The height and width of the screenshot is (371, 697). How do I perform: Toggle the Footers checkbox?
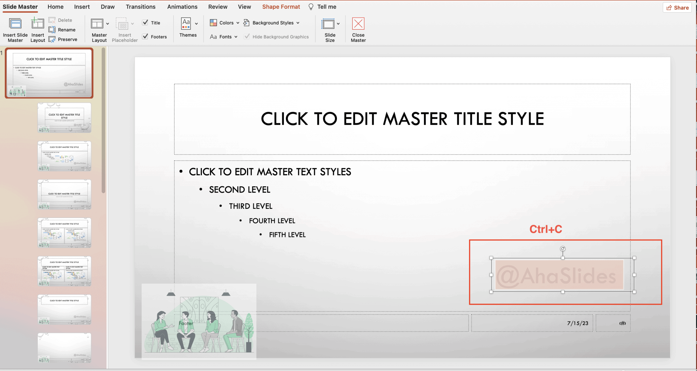click(x=145, y=36)
